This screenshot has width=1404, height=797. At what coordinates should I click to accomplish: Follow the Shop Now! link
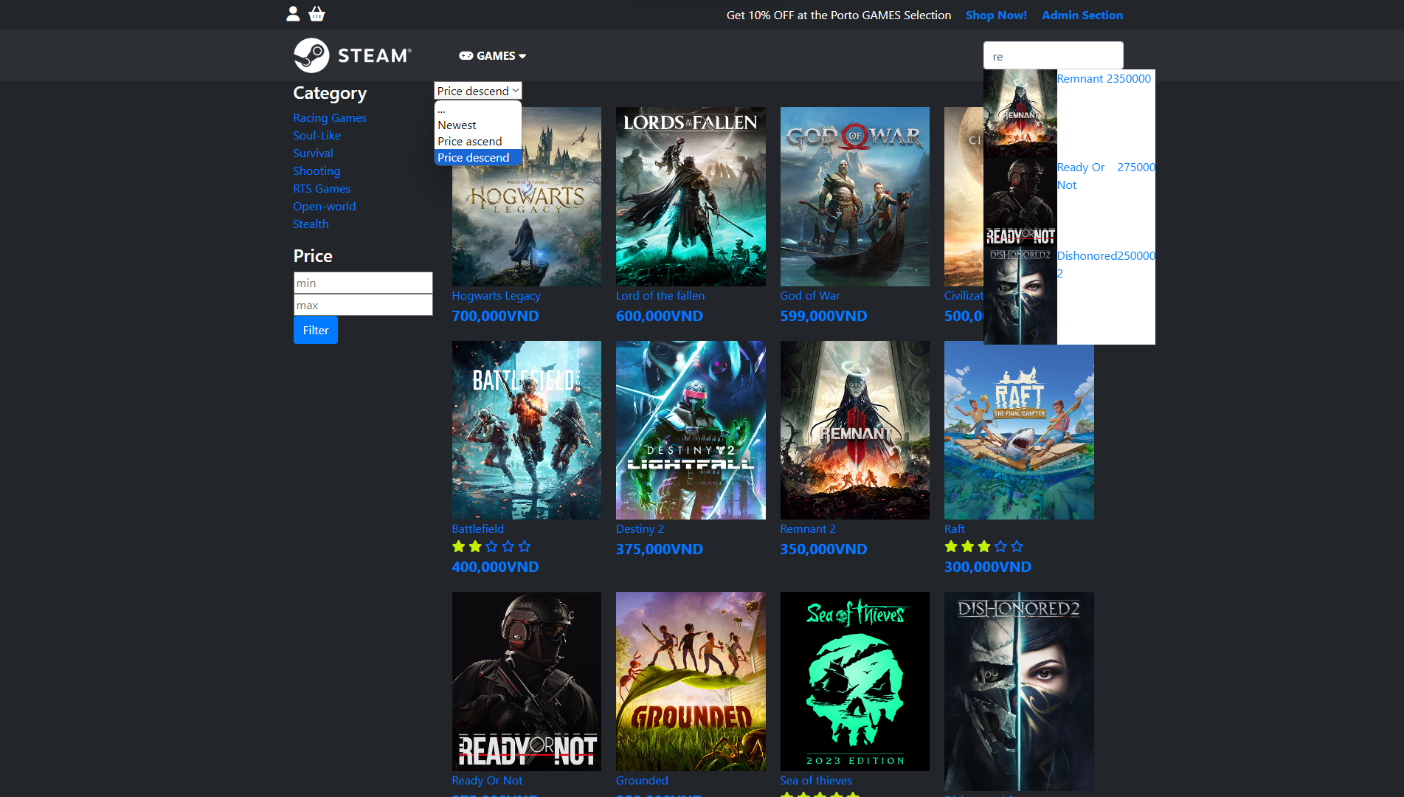pyautogui.click(x=995, y=15)
